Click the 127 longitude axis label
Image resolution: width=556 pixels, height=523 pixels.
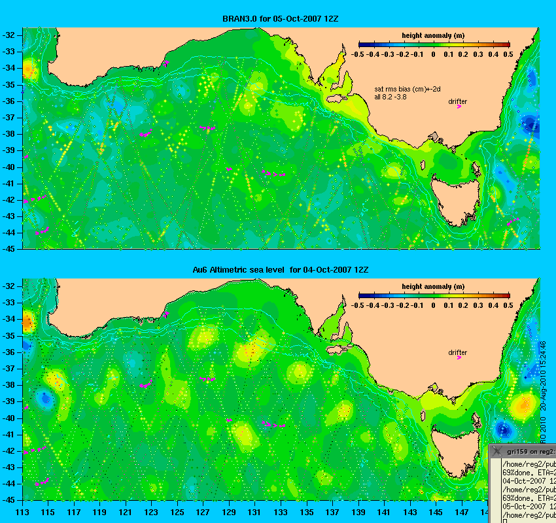point(203,512)
